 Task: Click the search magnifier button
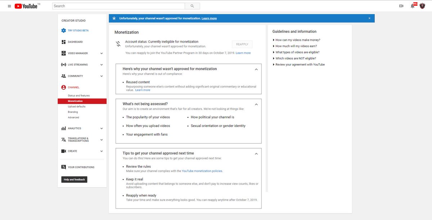(x=192, y=6)
